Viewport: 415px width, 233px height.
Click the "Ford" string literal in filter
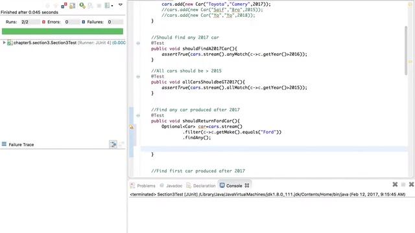point(268,132)
